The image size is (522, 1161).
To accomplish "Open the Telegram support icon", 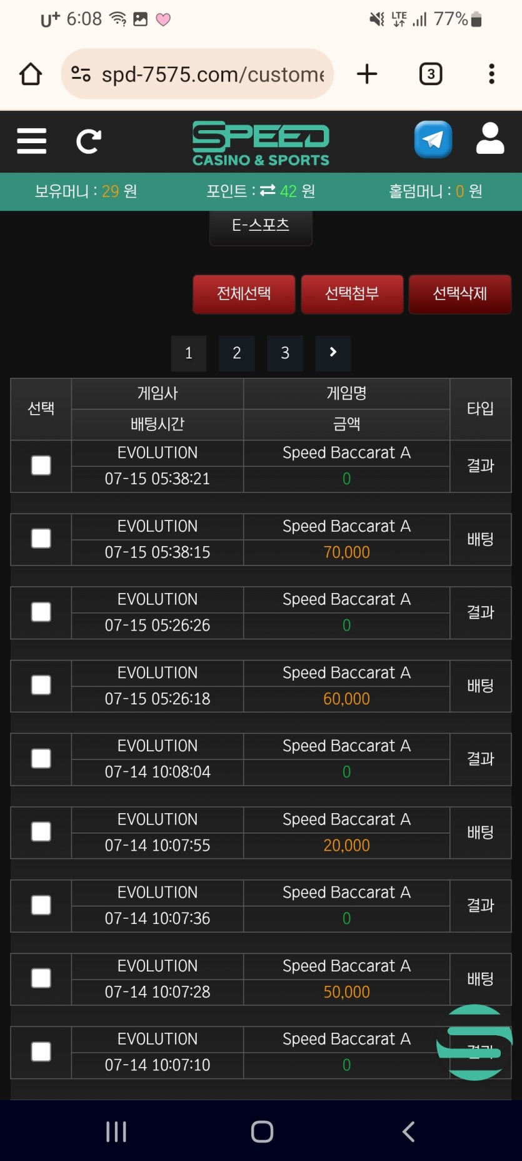I will click(x=433, y=139).
